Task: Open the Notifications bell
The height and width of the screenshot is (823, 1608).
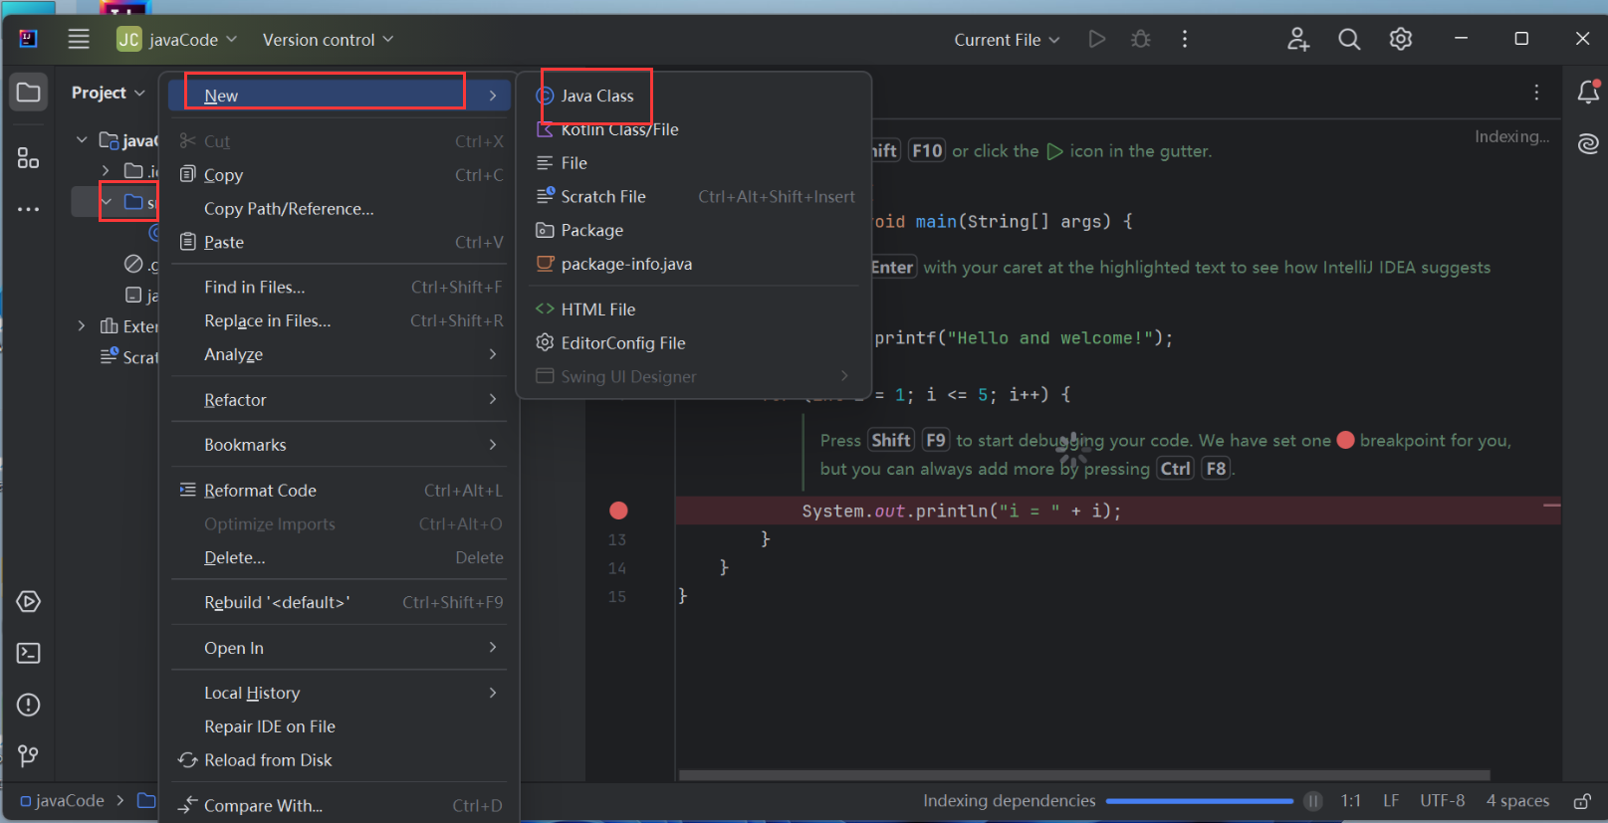Action: coord(1588,93)
